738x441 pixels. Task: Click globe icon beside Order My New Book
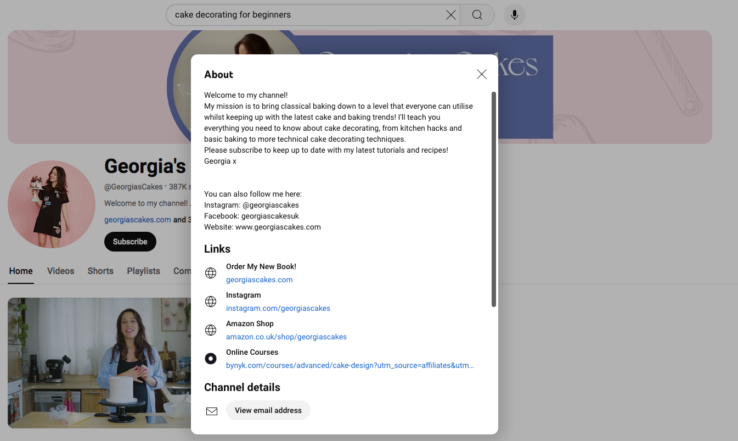pos(211,273)
